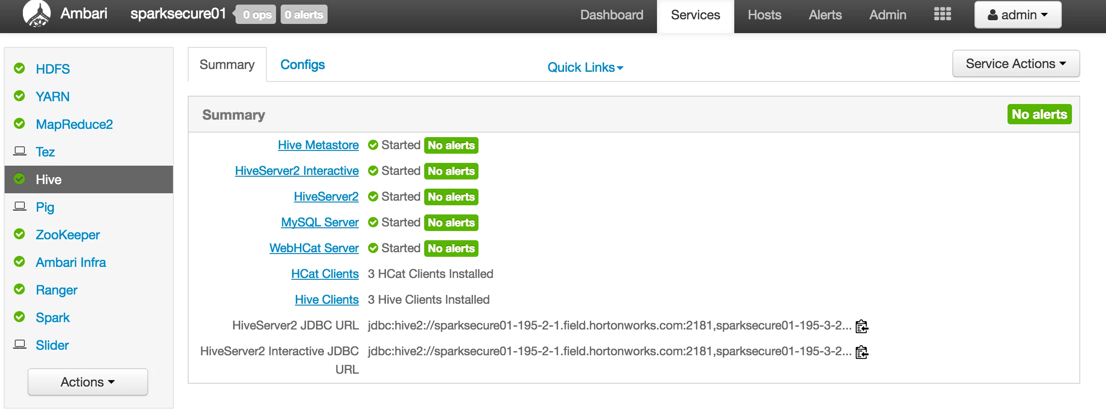
Task: Click the MySQL Server started checkmark icon
Action: [373, 223]
